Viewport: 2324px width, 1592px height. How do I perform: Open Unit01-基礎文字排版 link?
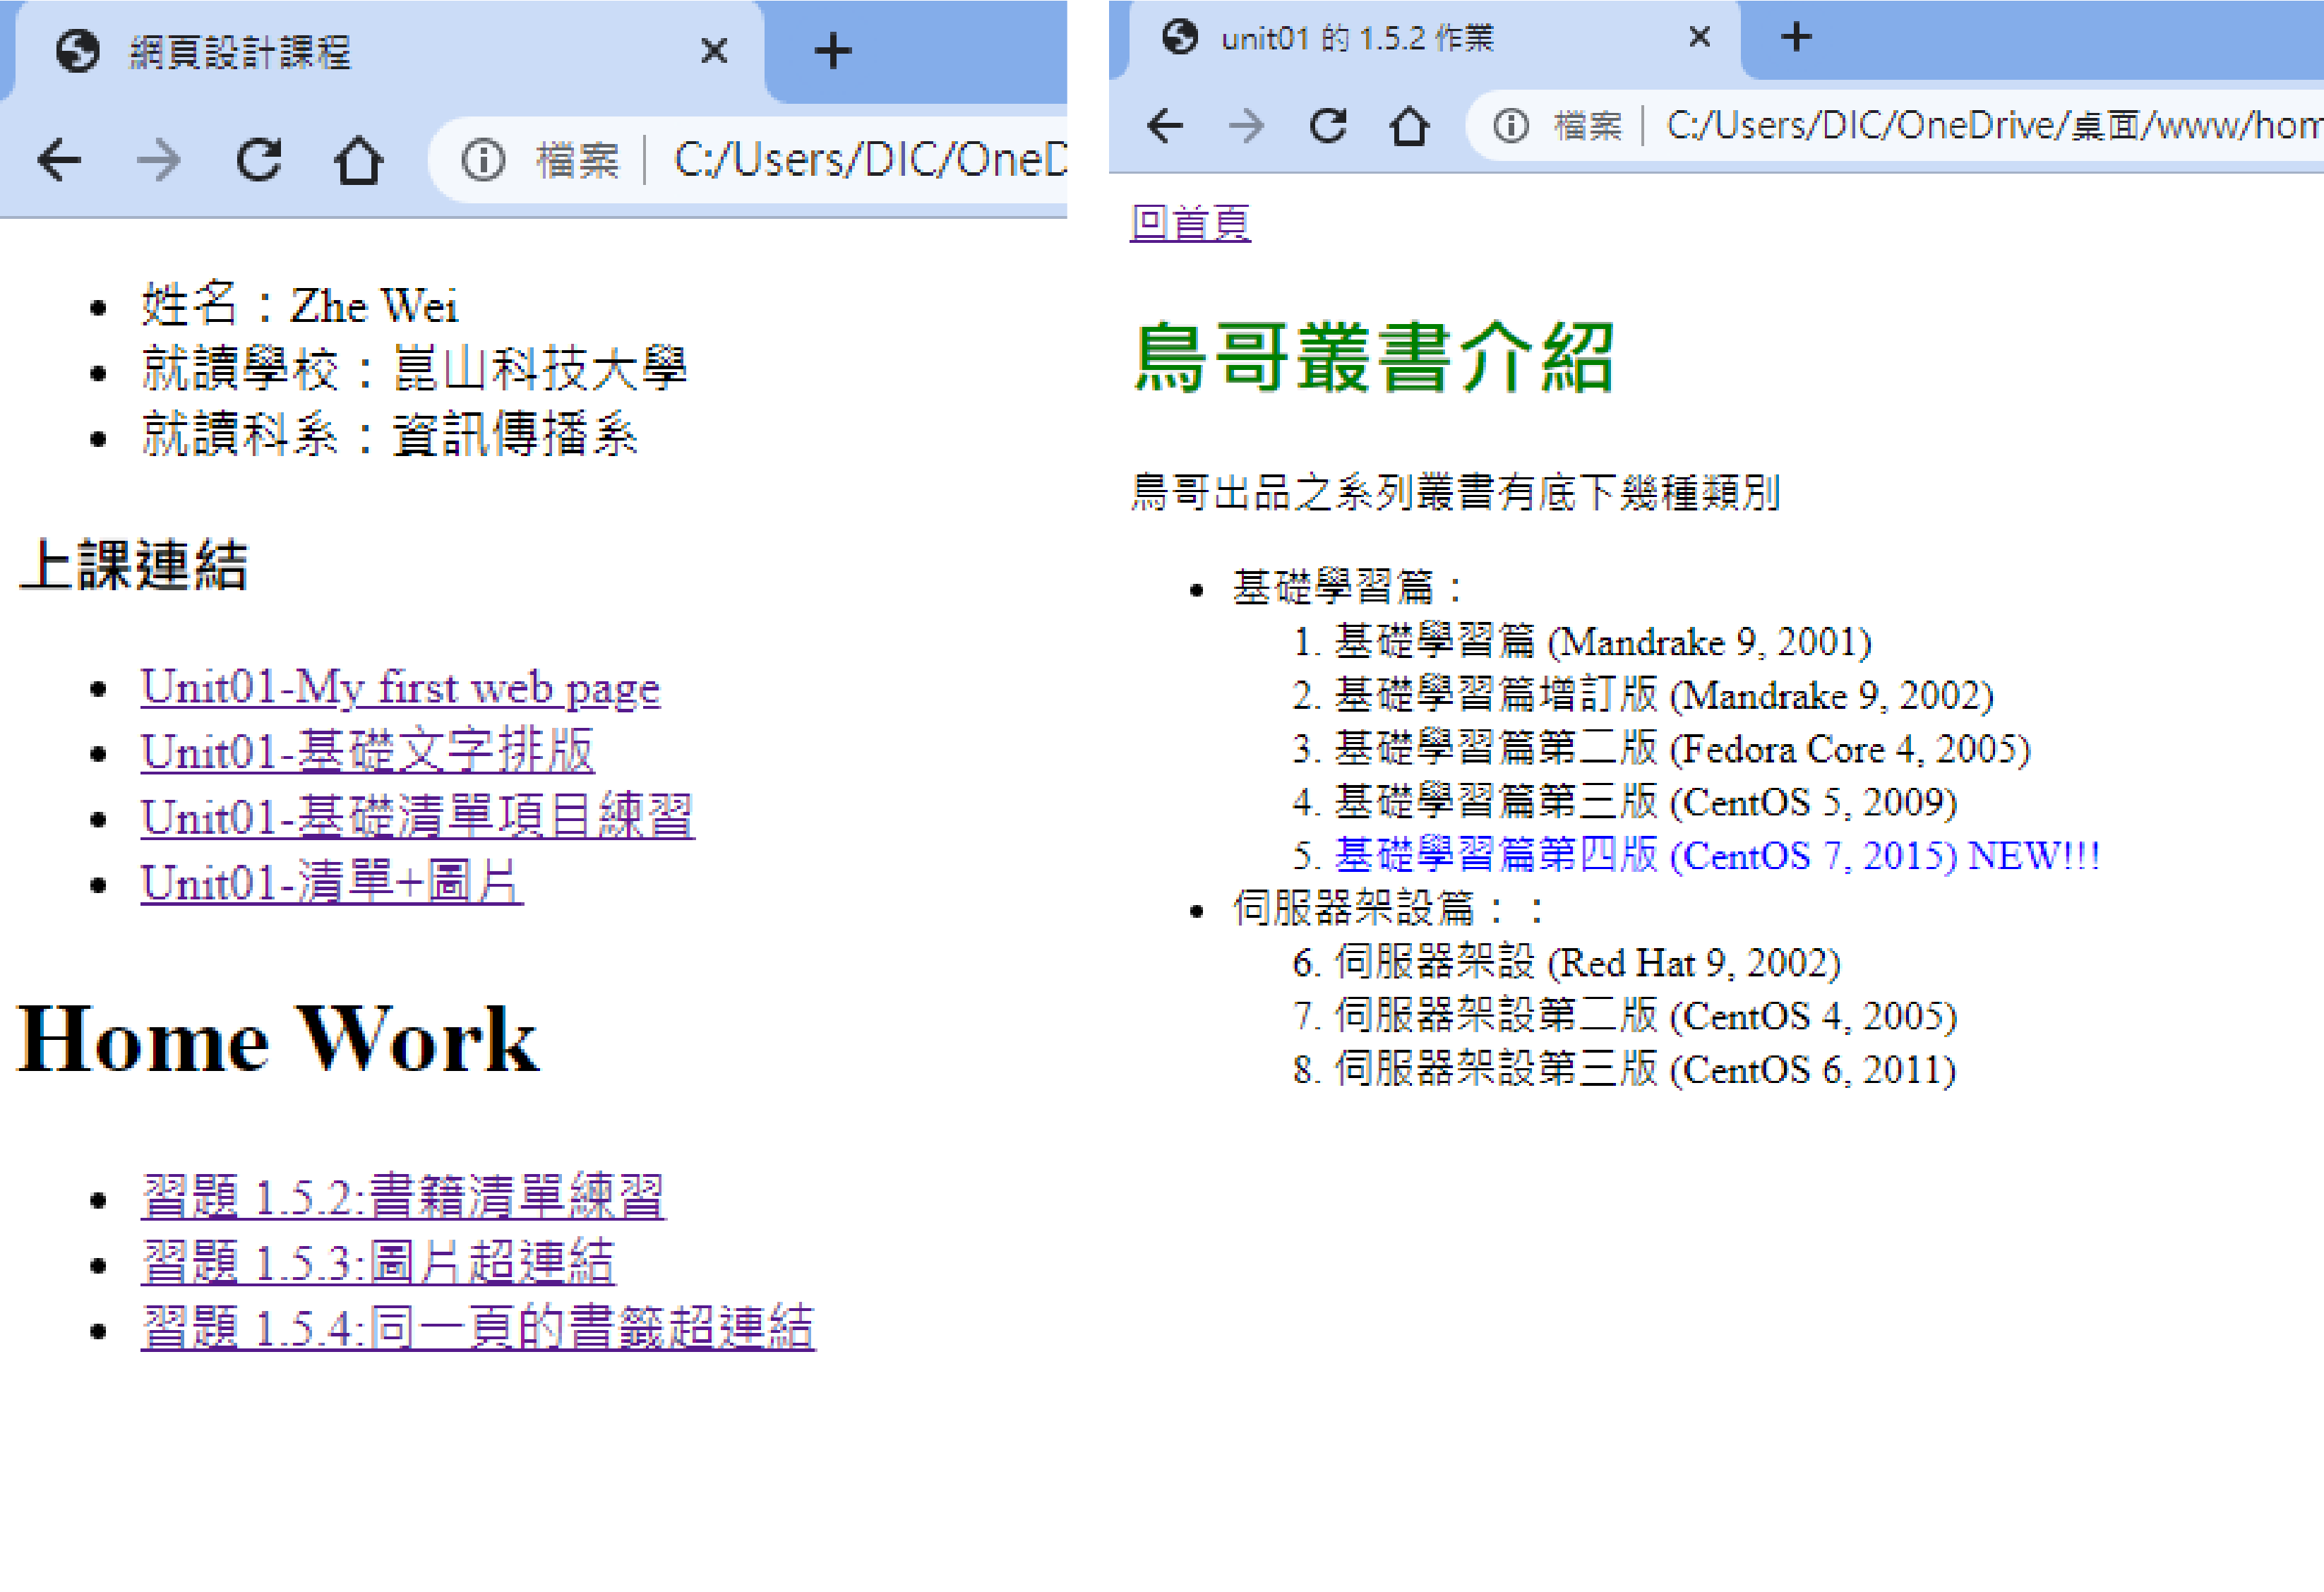point(367,753)
